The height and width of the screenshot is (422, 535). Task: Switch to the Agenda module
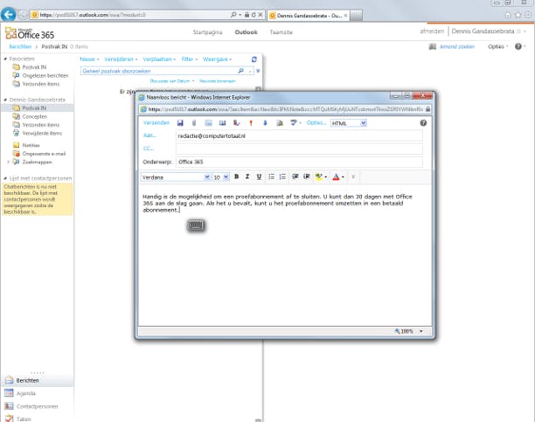(26, 393)
